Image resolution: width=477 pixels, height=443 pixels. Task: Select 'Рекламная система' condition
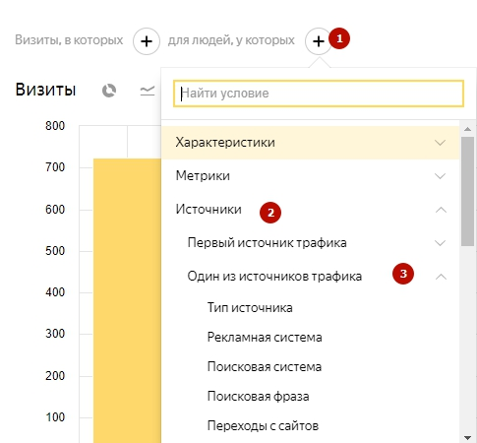coord(265,338)
